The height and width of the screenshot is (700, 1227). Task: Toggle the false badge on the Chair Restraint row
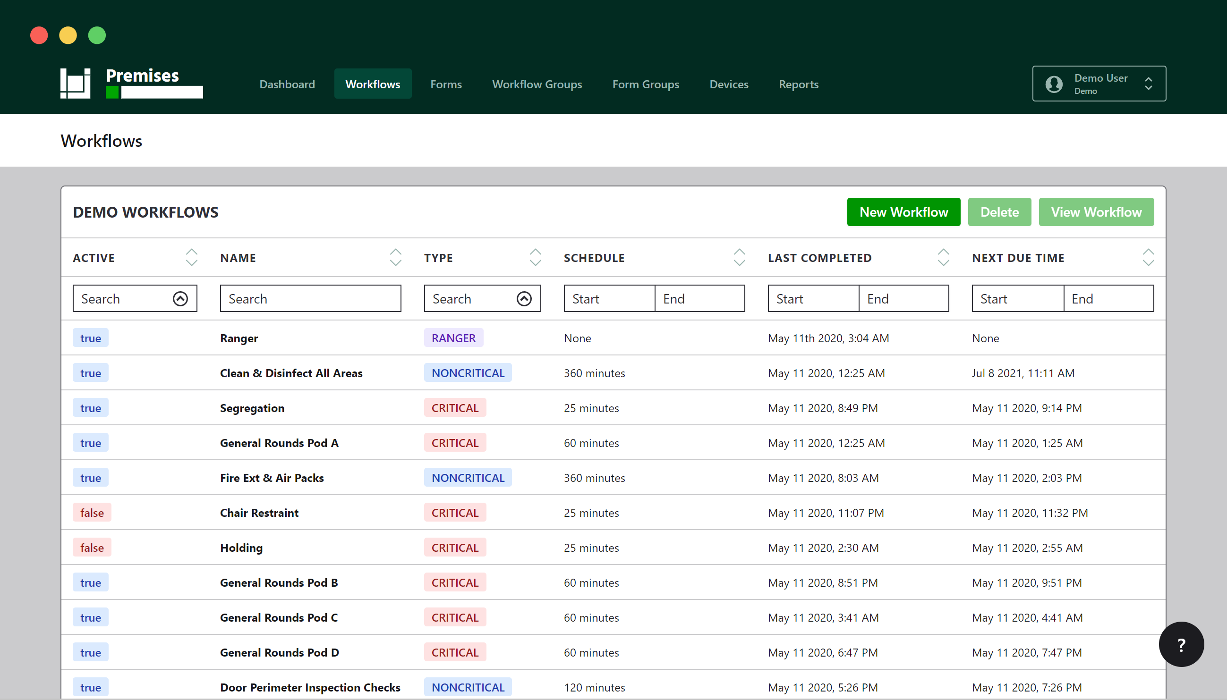pyautogui.click(x=92, y=513)
